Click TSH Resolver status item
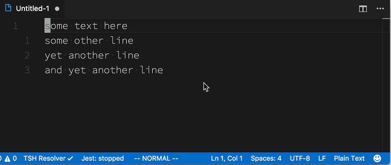The width and height of the screenshot is (391, 165). pos(48,159)
